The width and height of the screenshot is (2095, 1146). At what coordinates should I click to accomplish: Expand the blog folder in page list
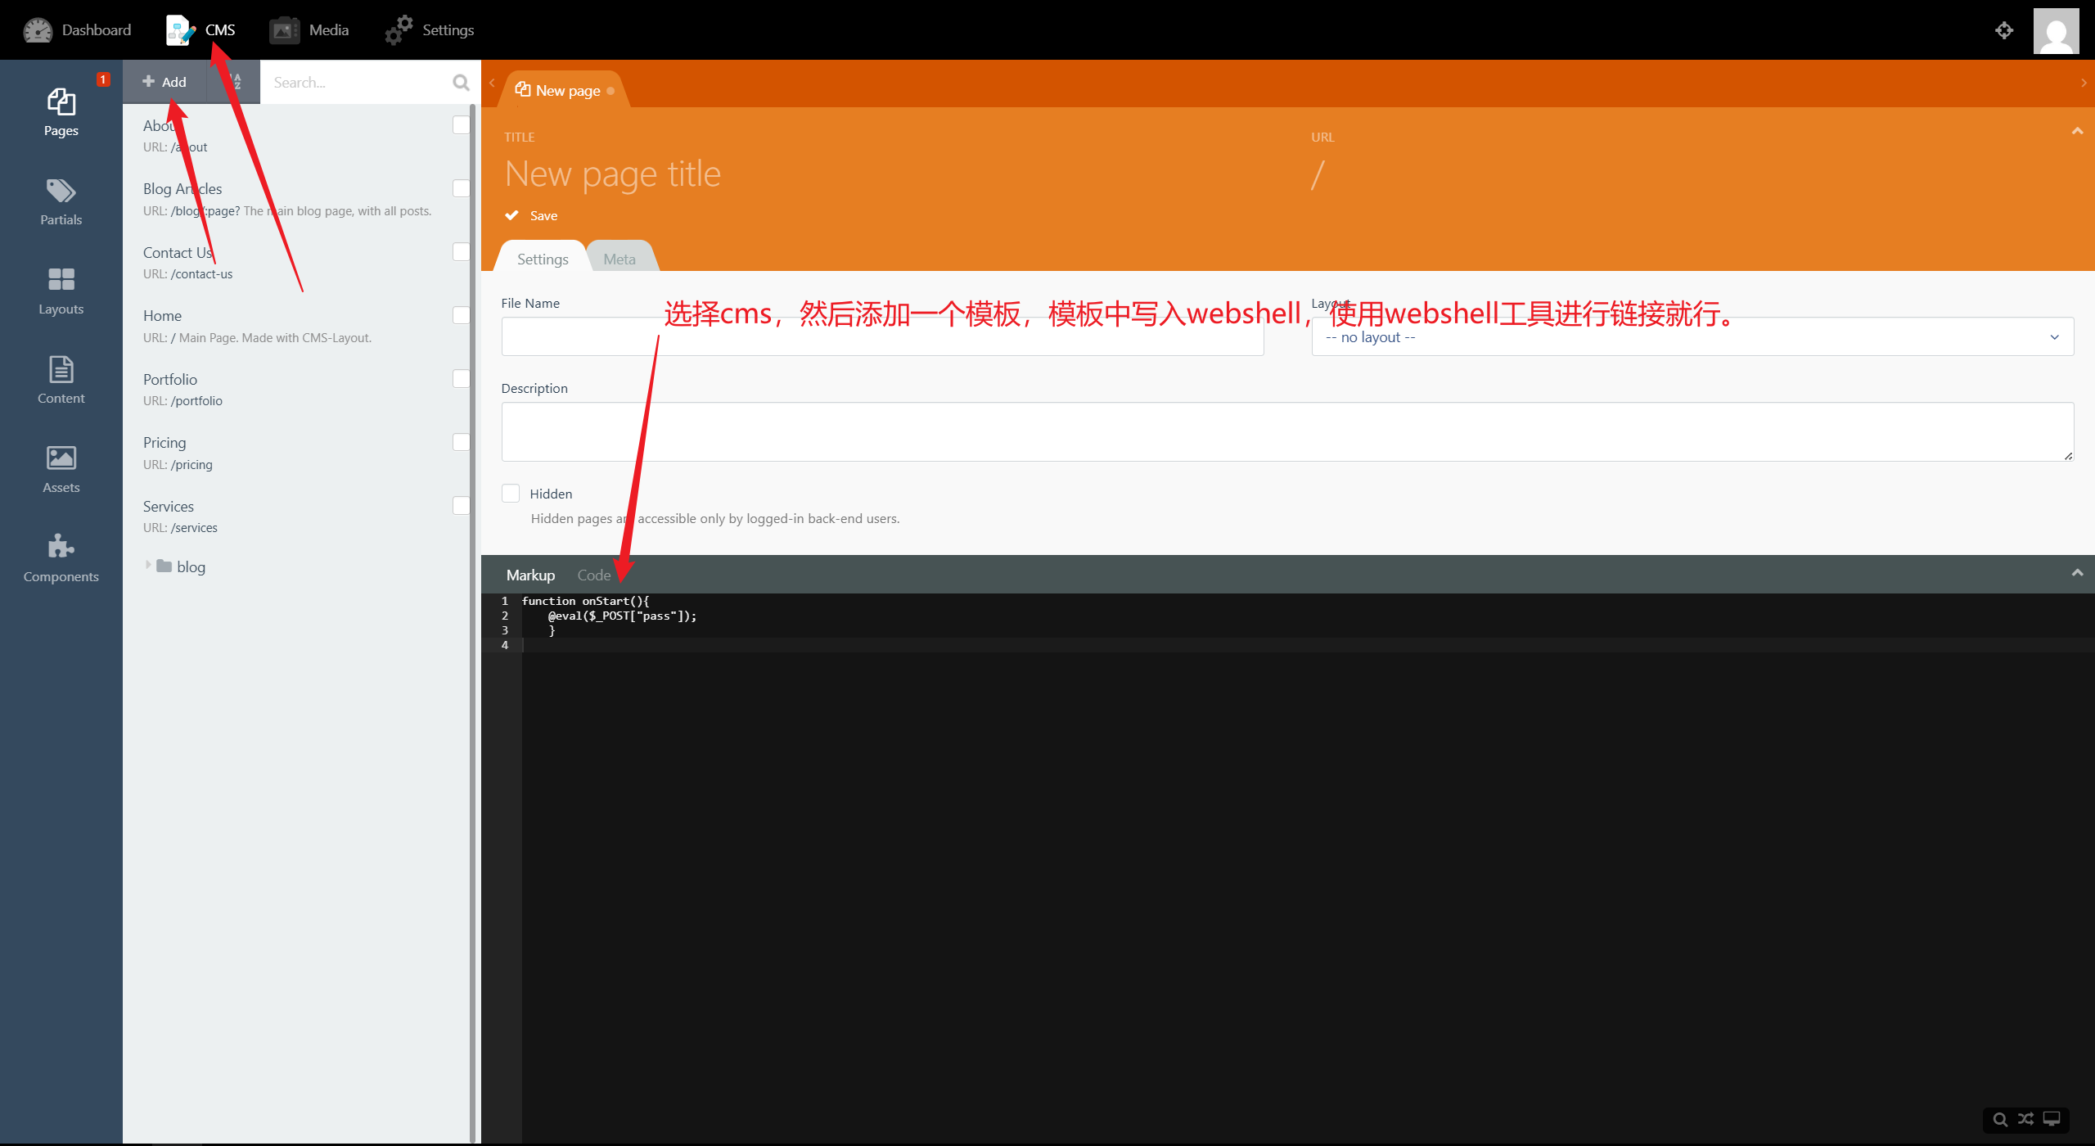[x=148, y=566]
